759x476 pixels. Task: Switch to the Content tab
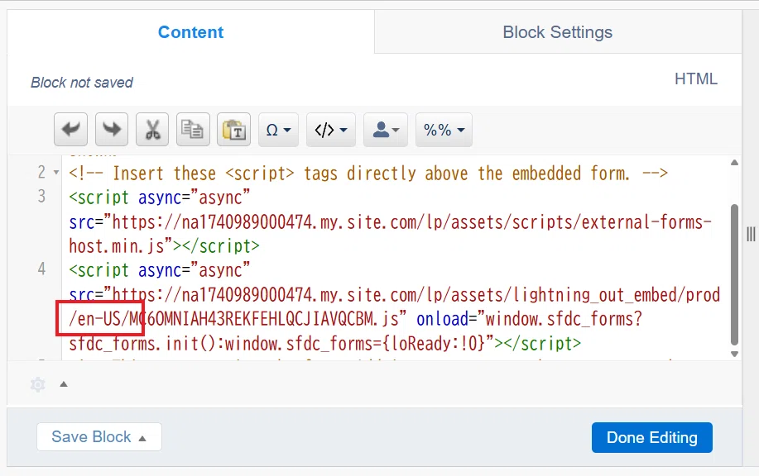pyautogui.click(x=190, y=32)
